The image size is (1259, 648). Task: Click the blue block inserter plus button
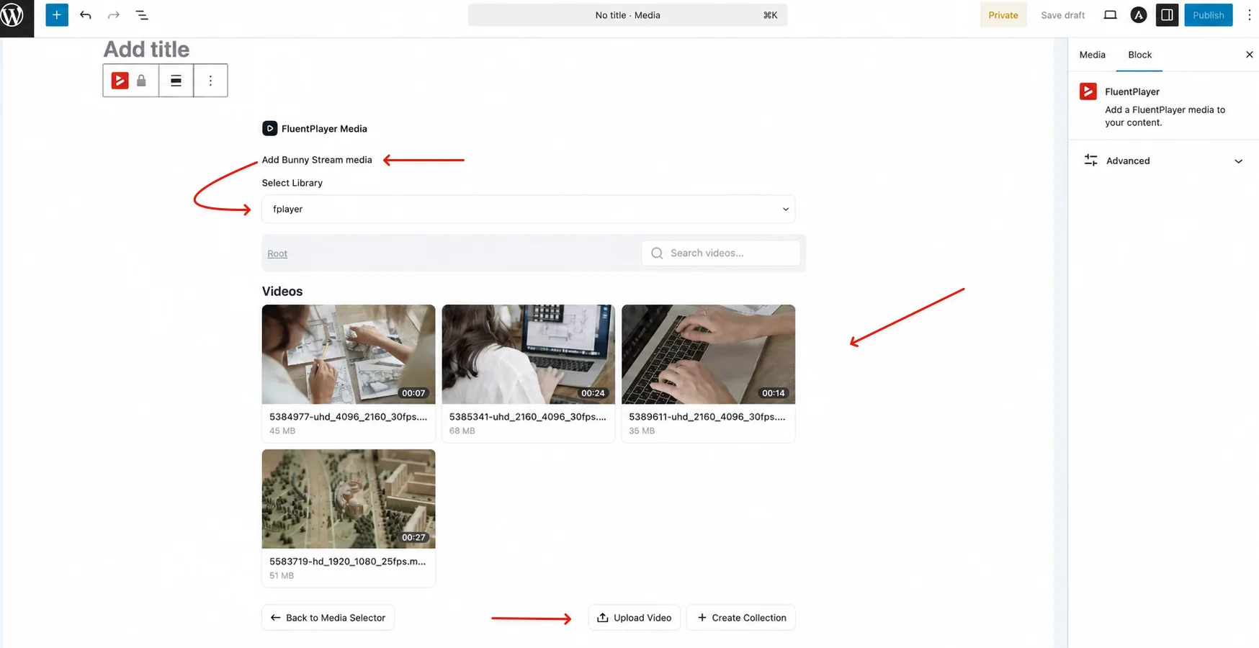[x=57, y=15]
